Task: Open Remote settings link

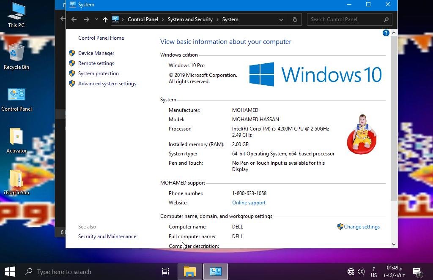Action: (x=96, y=63)
